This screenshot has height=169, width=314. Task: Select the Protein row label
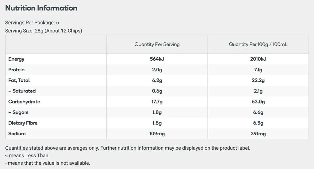pos(17,69)
